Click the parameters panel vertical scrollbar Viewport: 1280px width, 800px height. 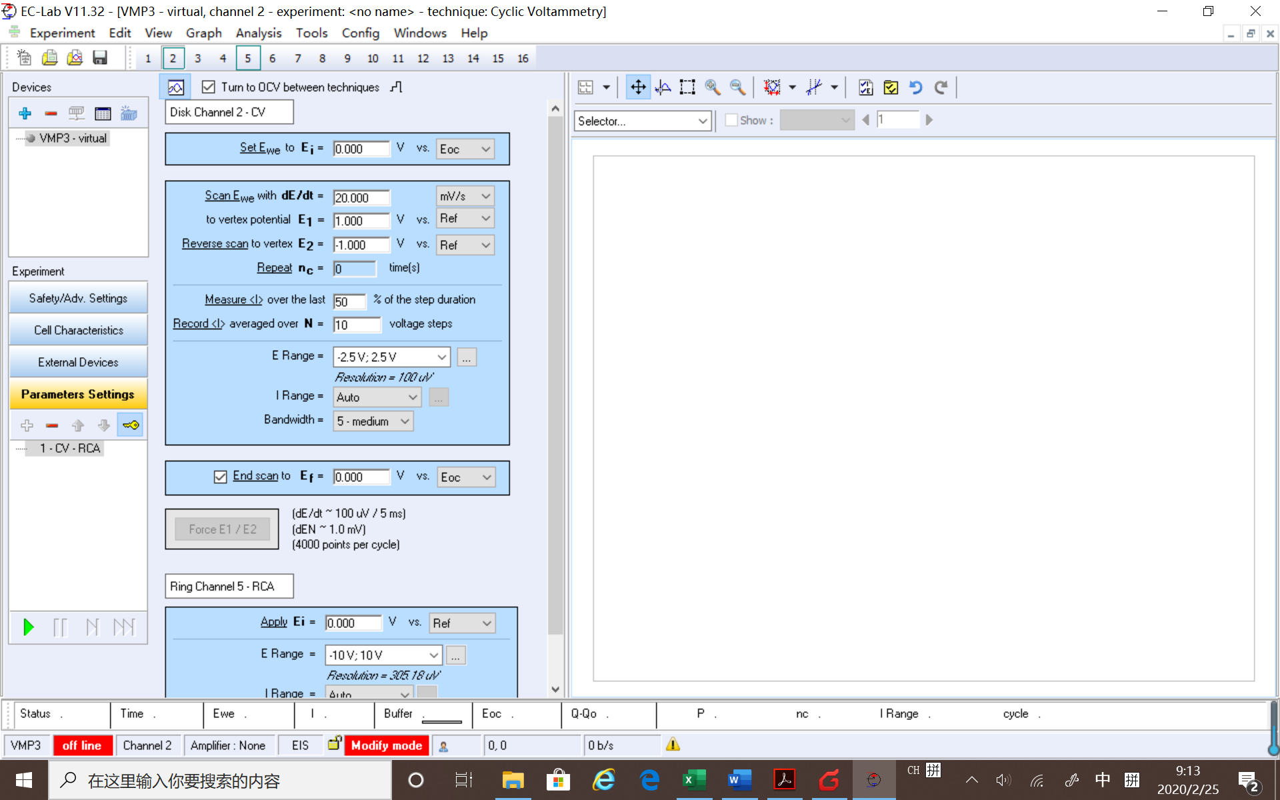point(555,373)
